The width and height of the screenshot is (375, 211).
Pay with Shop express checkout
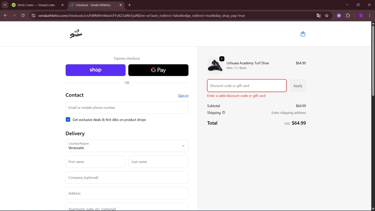[95, 70]
